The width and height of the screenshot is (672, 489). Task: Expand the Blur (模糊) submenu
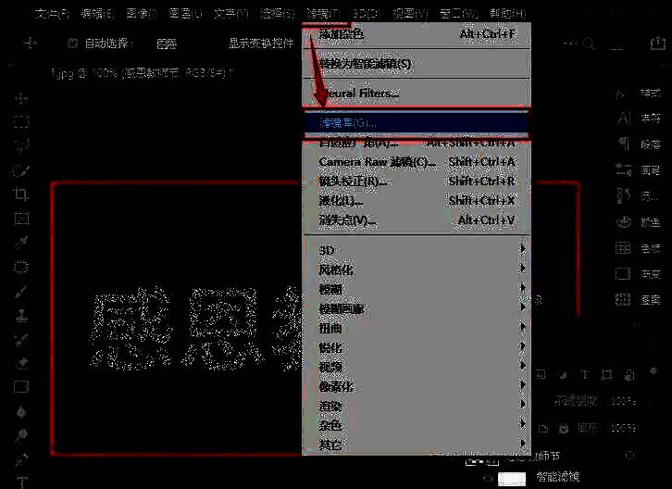417,289
